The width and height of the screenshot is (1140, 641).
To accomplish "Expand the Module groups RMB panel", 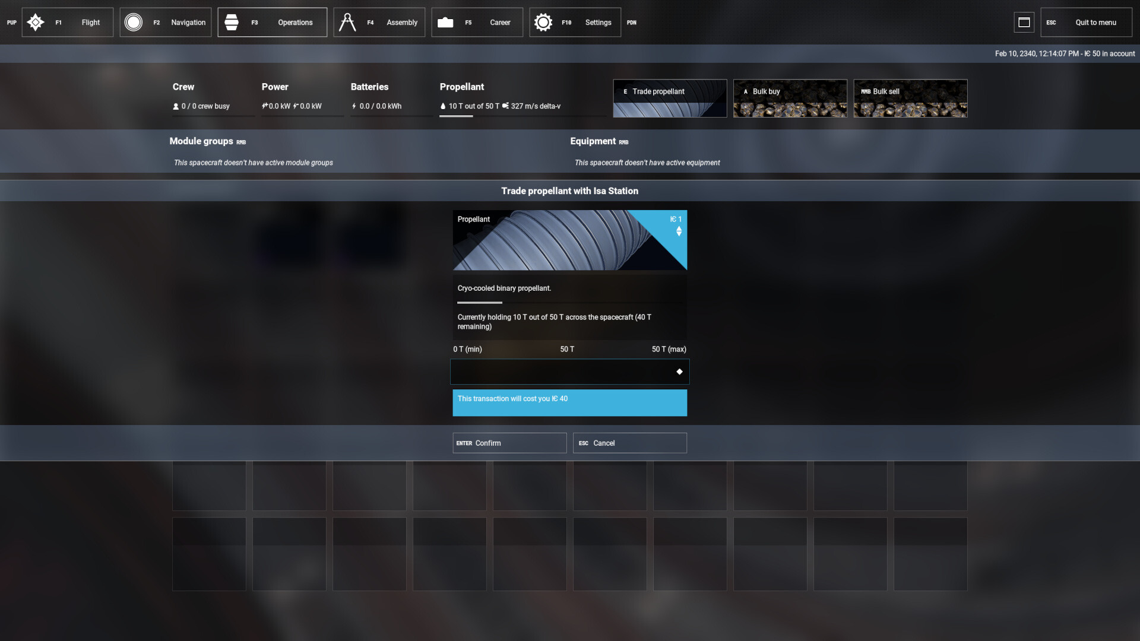I will pos(240,142).
